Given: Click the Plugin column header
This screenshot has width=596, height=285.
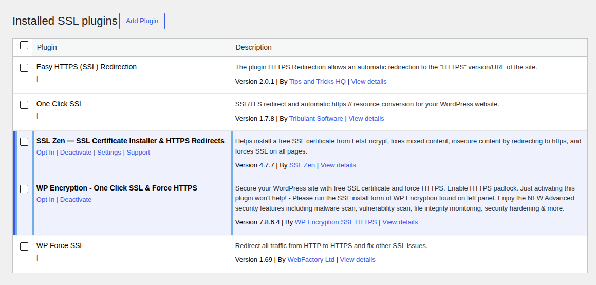Looking at the screenshot, I should point(47,47).
